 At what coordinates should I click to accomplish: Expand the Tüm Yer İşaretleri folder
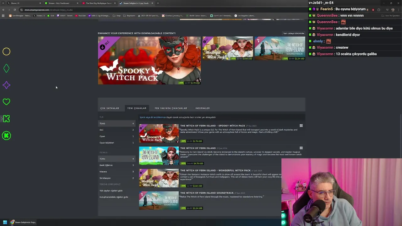point(390,15)
